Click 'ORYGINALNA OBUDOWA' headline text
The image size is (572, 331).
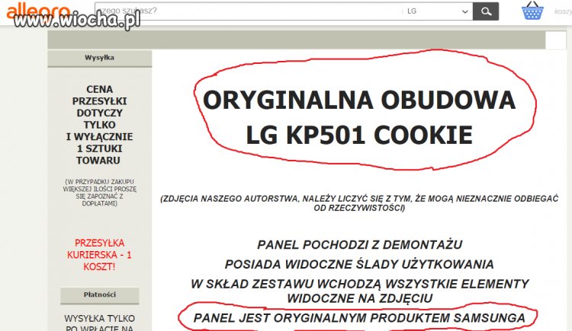point(359,100)
